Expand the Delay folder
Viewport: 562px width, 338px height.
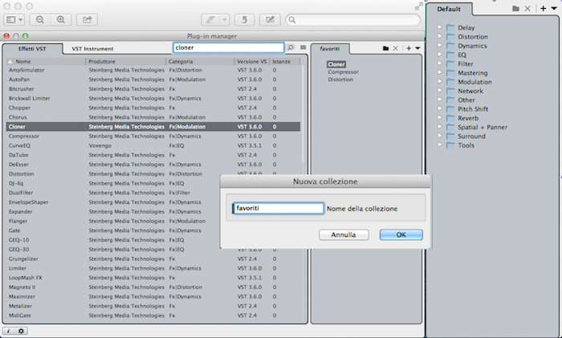click(x=440, y=26)
